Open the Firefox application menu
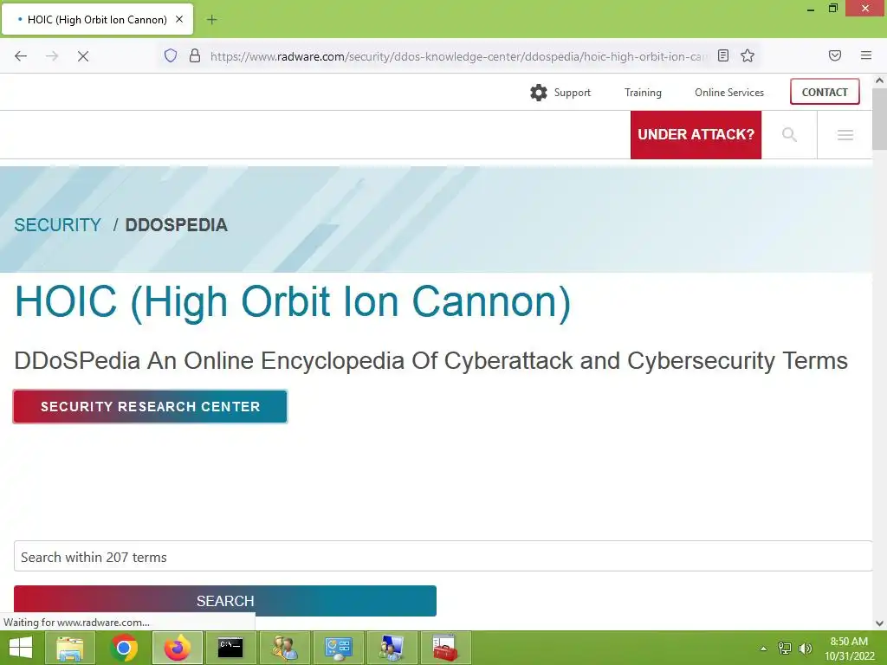The height and width of the screenshot is (665, 887). tap(865, 55)
